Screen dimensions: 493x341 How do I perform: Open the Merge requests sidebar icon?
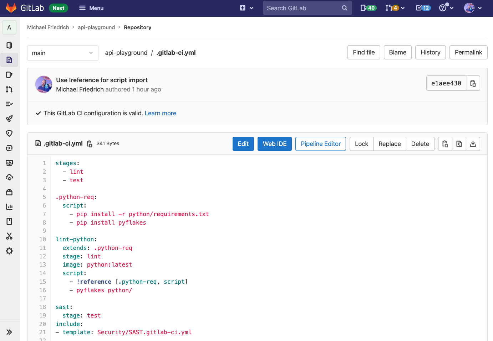tap(9, 89)
